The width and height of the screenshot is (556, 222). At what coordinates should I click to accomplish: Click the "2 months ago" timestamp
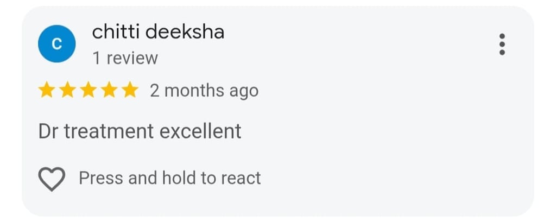pos(204,91)
